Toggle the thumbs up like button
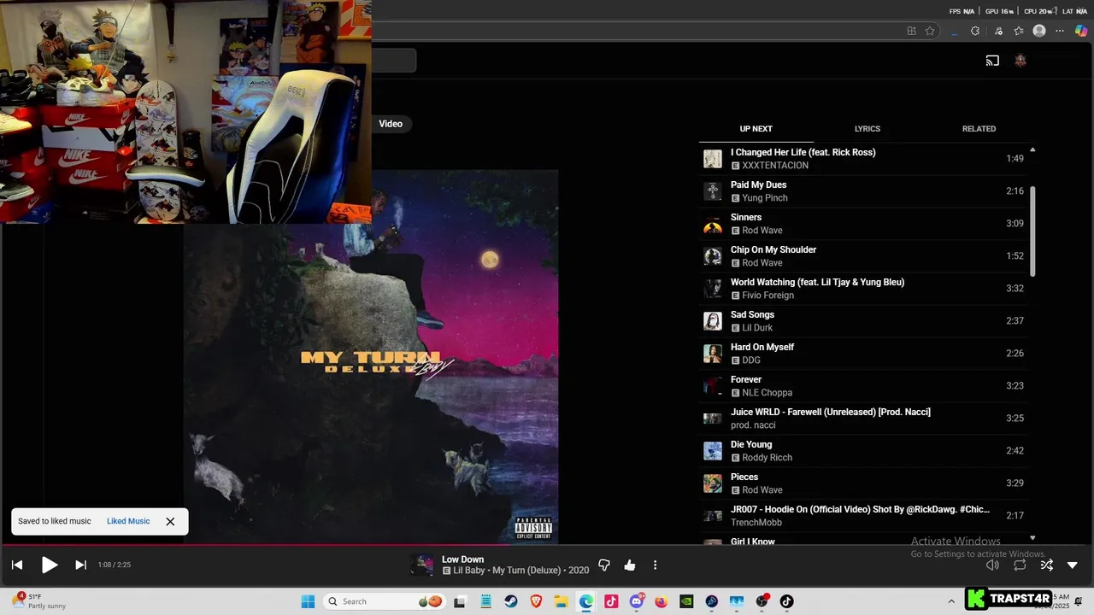Screen dimensions: 1094x615 pyautogui.click(x=630, y=565)
